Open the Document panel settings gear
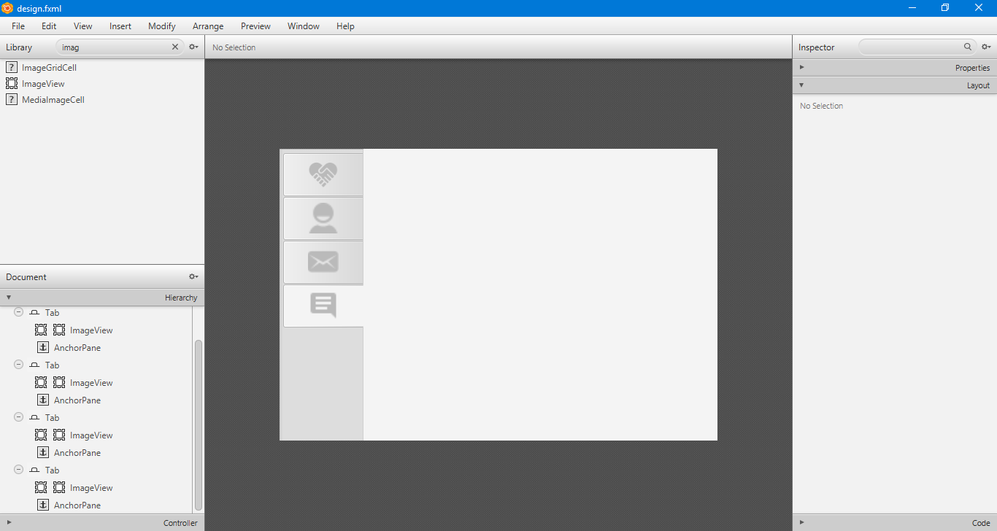 click(193, 276)
